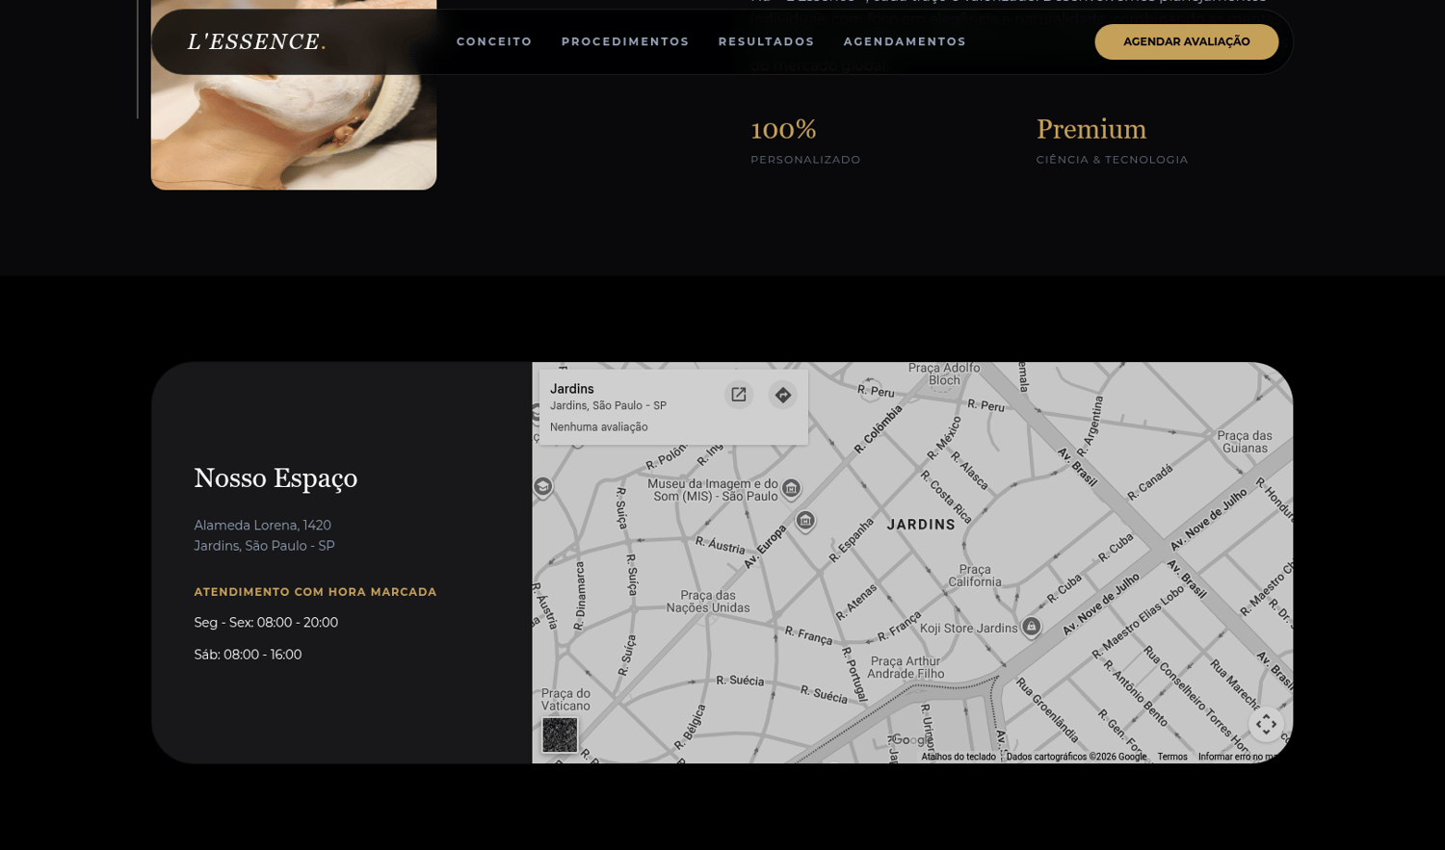Image resolution: width=1445 pixels, height=850 pixels.
Task: Click 'Atendimento com hora marcada' label
Action: (x=316, y=592)
